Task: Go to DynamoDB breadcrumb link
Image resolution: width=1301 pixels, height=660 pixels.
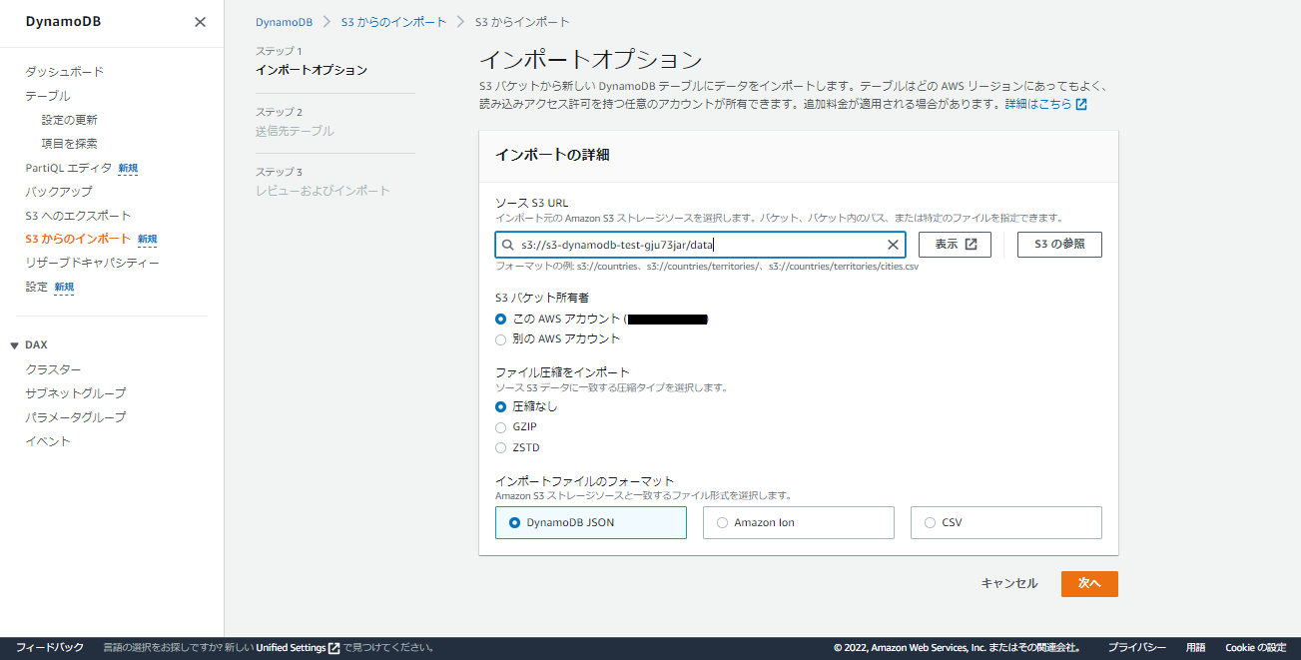Action: [284, 22]
